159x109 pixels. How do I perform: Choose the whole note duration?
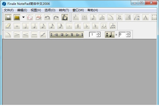point(17,26)
